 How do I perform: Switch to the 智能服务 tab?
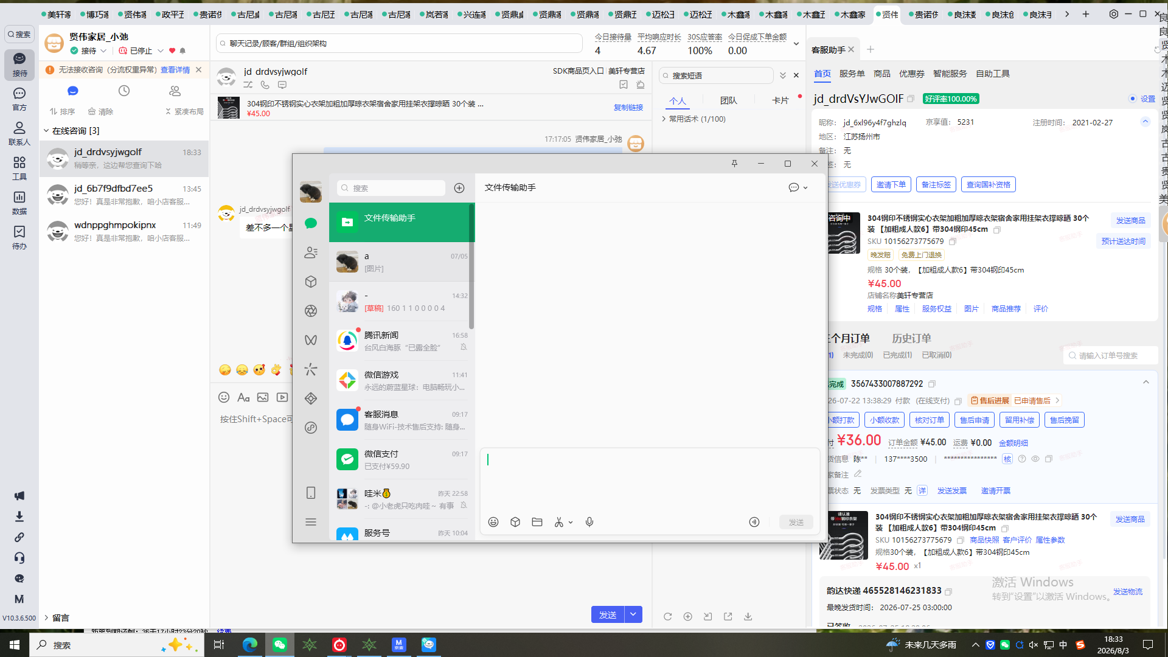[x=950, y=74]
